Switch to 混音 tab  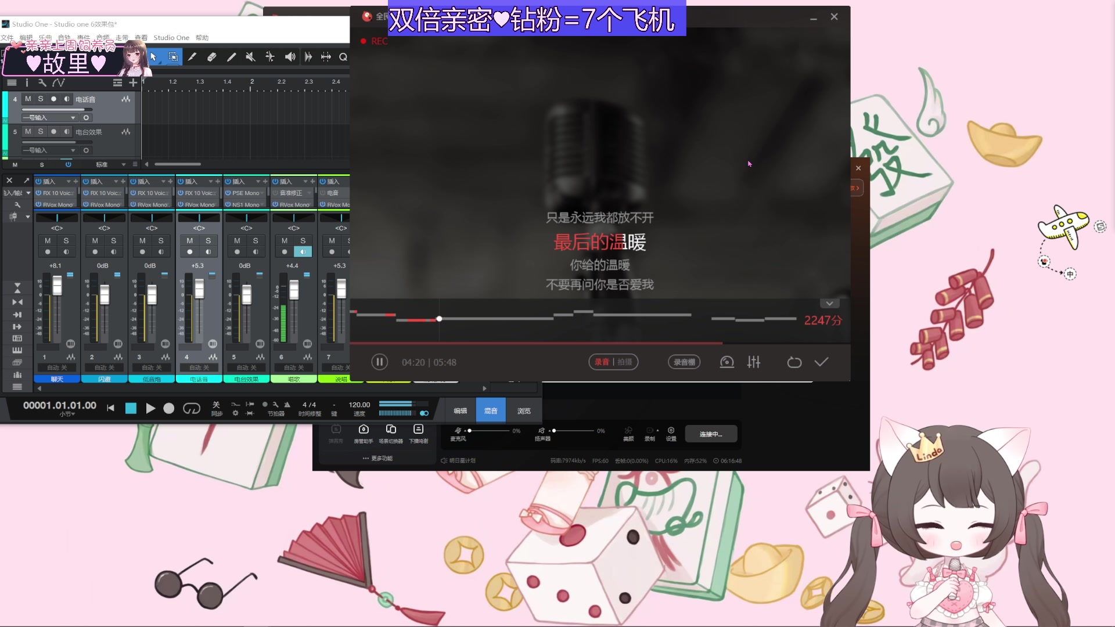tap(491, 411)
